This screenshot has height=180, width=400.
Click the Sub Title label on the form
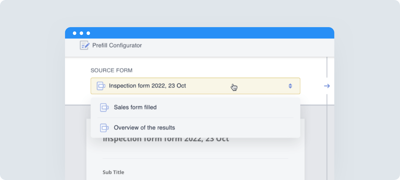coord(113,172)
